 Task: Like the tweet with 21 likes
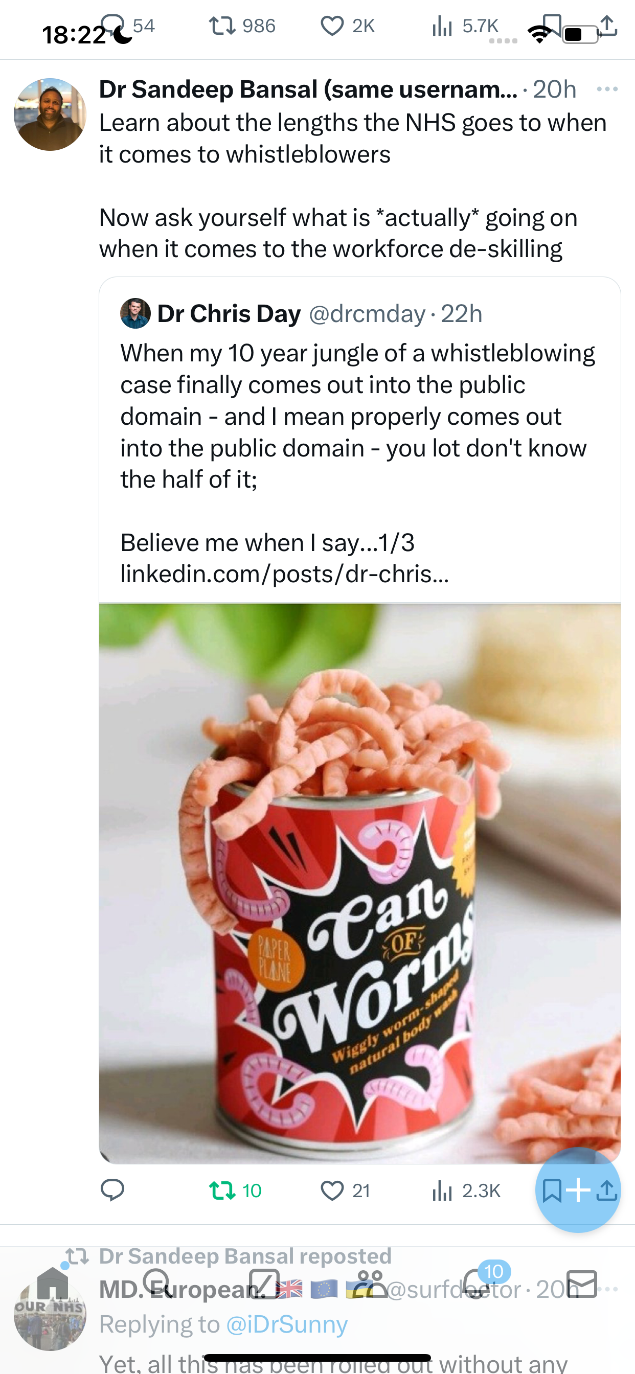click(345, 1190)
